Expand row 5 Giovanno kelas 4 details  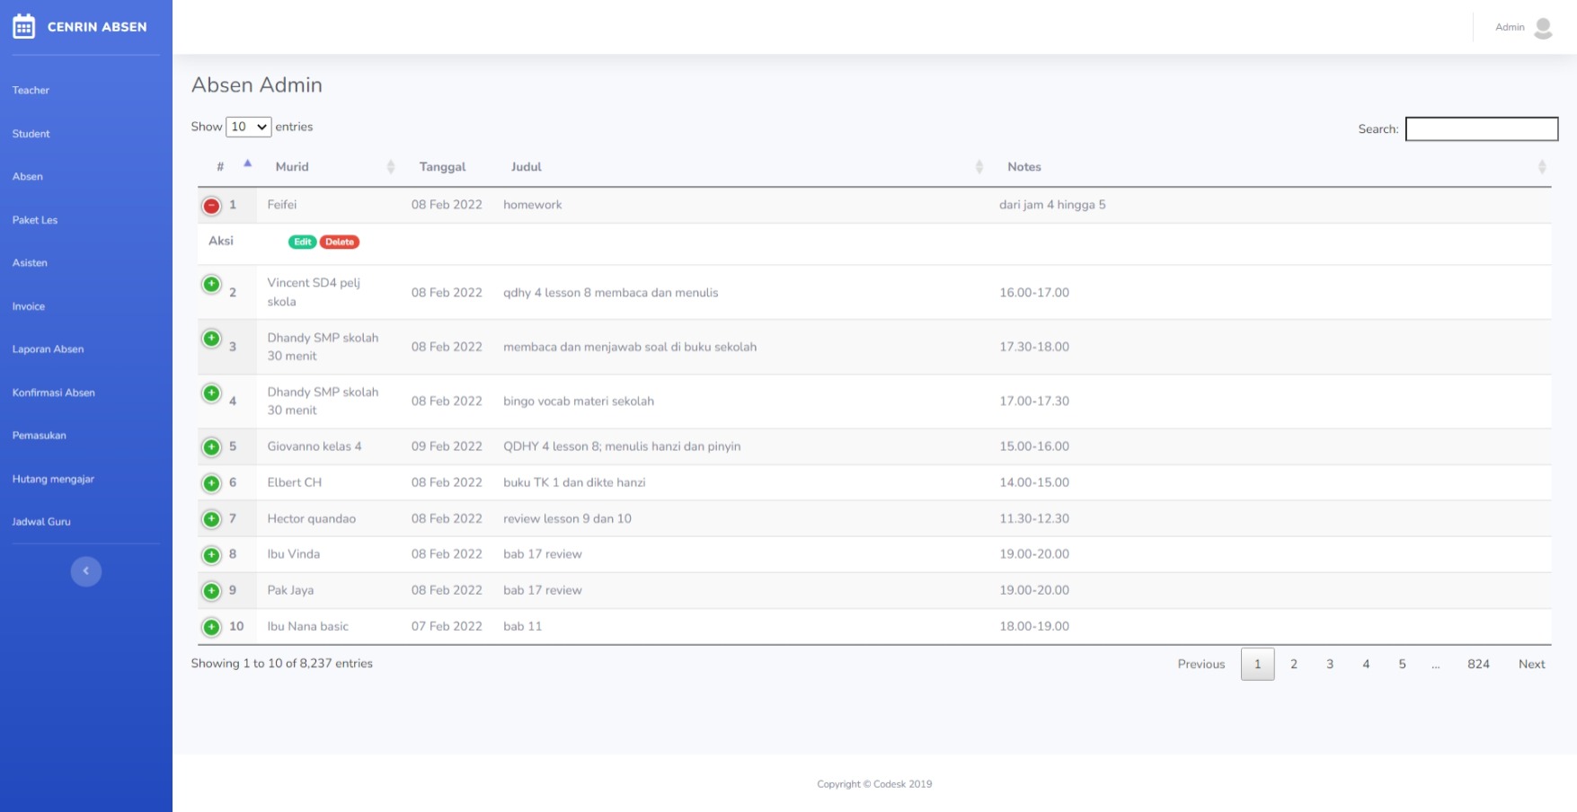tap(211, 447)
